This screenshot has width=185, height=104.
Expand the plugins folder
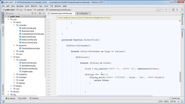tap(11, 86)
